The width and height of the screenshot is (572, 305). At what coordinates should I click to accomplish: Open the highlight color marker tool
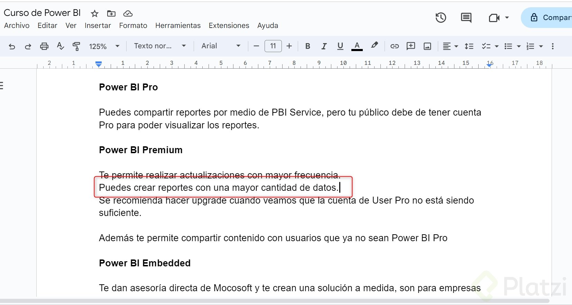(x=374, y=46)
